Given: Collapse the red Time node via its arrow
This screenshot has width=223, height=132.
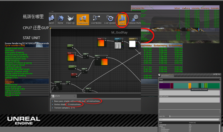Looking at the screenshot, I should click(76, 74).
